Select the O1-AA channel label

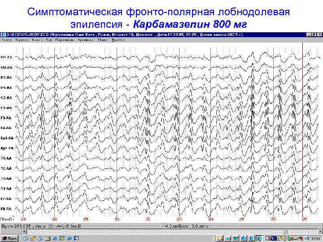coord(7,57)
